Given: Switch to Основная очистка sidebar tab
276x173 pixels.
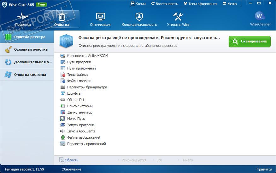Looking at the screenshot, I should (27, 49).
